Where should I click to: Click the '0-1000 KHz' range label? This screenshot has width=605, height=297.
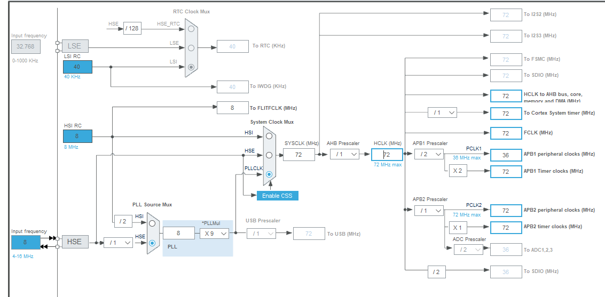(25, 60)
